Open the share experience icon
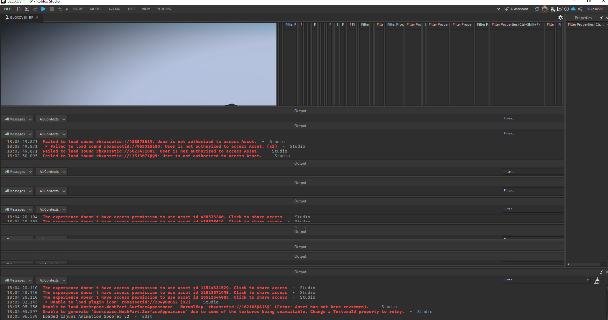 point(580,9)
